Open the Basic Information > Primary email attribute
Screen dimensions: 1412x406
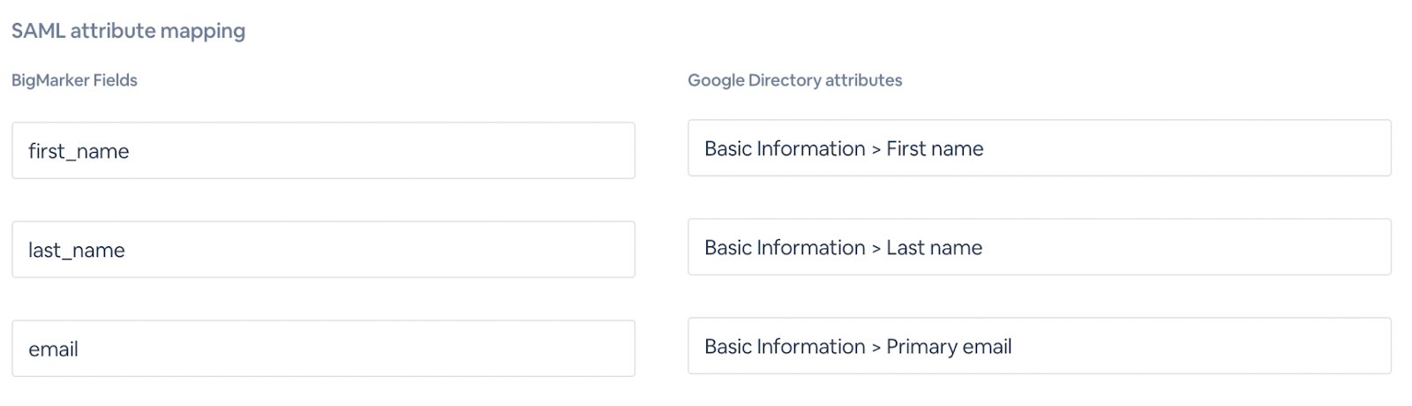[x=1039, y=346]
